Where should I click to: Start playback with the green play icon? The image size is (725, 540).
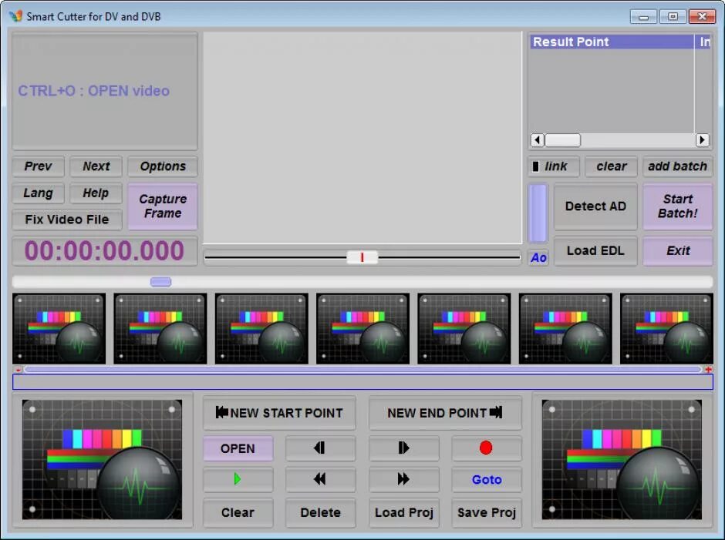click(238, 479)
